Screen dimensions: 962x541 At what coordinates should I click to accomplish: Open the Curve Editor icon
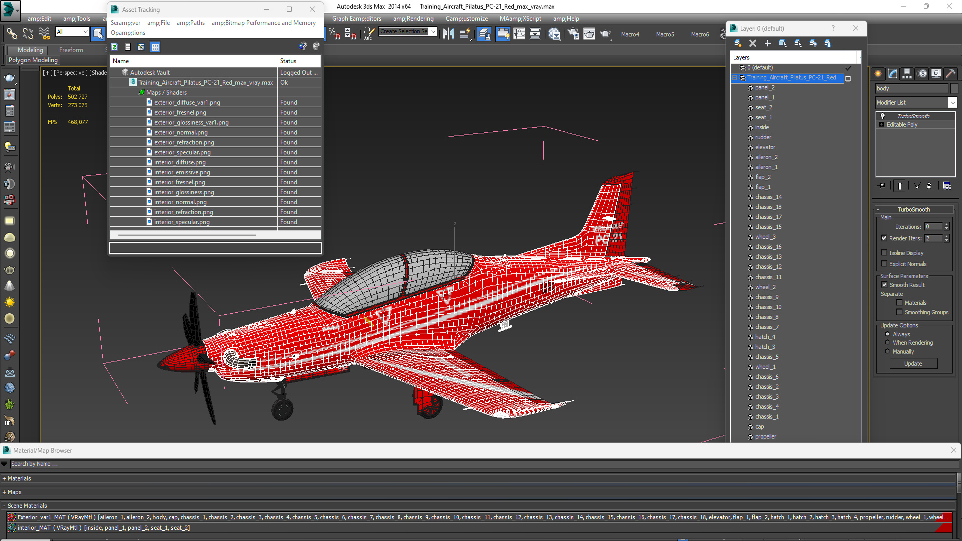point(519,33)
